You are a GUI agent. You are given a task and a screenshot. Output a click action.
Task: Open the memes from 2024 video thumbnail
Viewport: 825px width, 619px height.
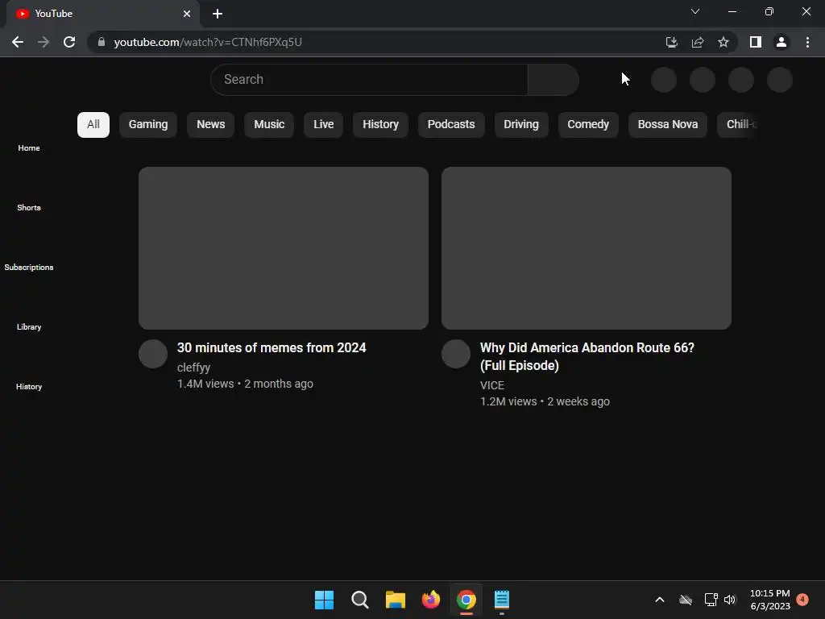tap(284, 248)
